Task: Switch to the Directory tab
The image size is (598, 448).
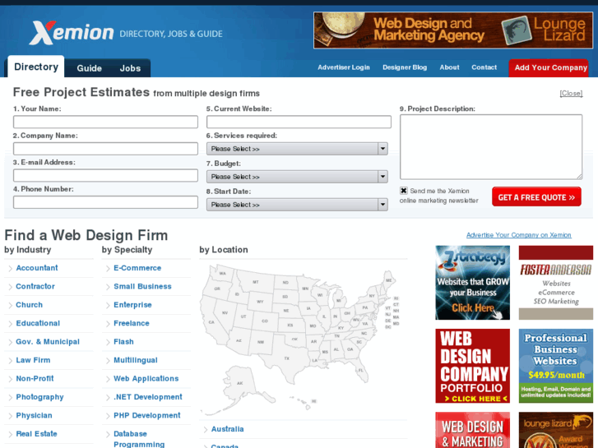Action: pos(36,67)
